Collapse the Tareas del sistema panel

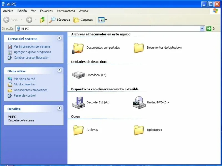(x=59, y=38)
